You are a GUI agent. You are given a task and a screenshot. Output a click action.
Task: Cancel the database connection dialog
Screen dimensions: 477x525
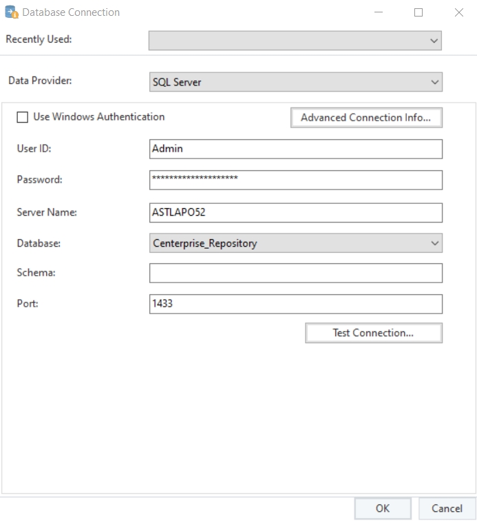(x=447, y=508)
